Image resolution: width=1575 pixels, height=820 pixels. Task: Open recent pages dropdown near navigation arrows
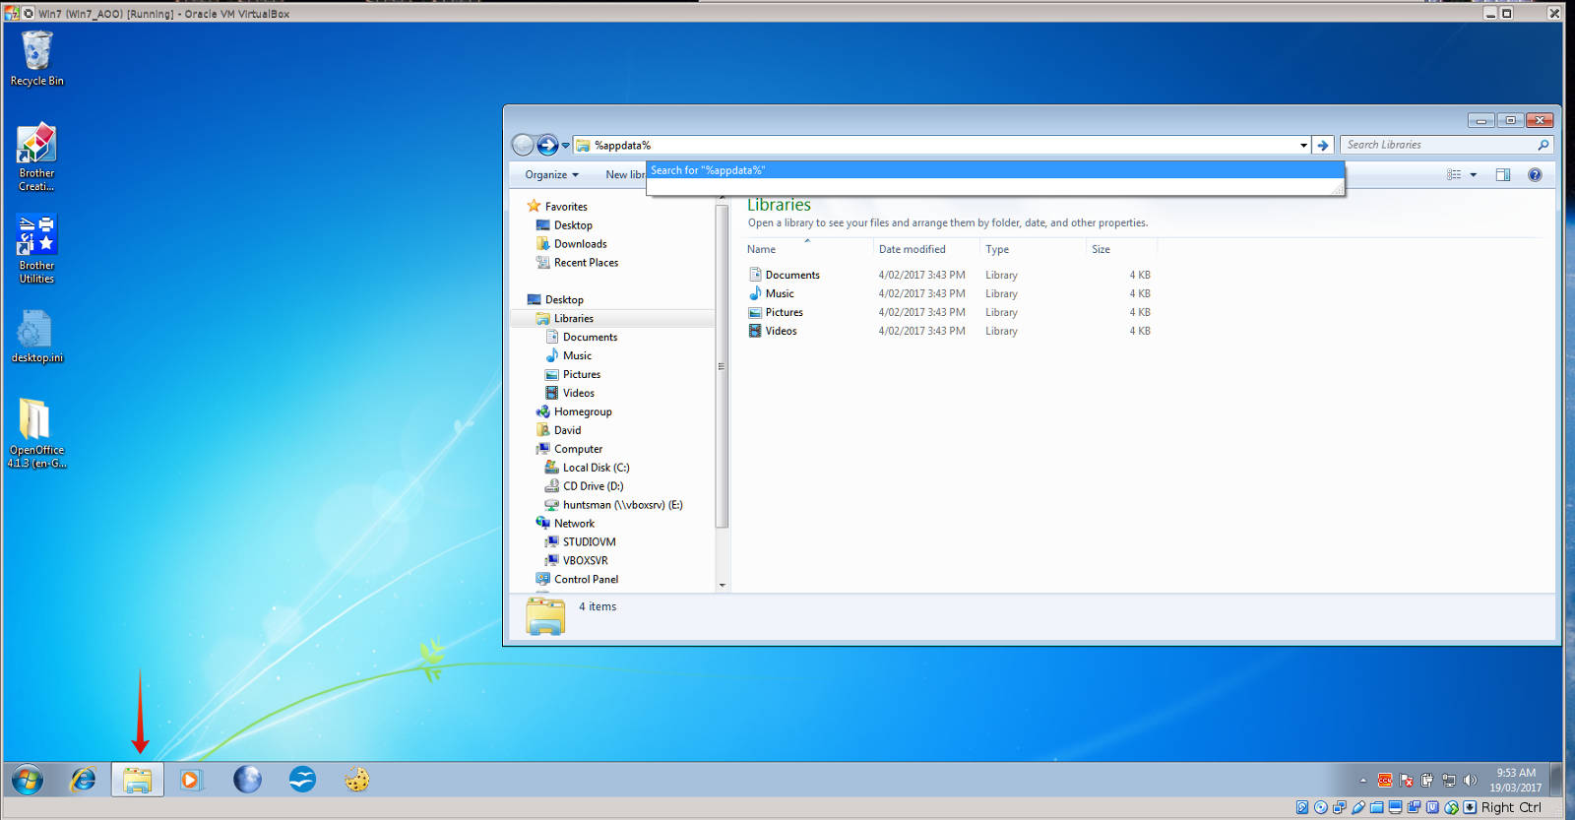pos(566,146)
